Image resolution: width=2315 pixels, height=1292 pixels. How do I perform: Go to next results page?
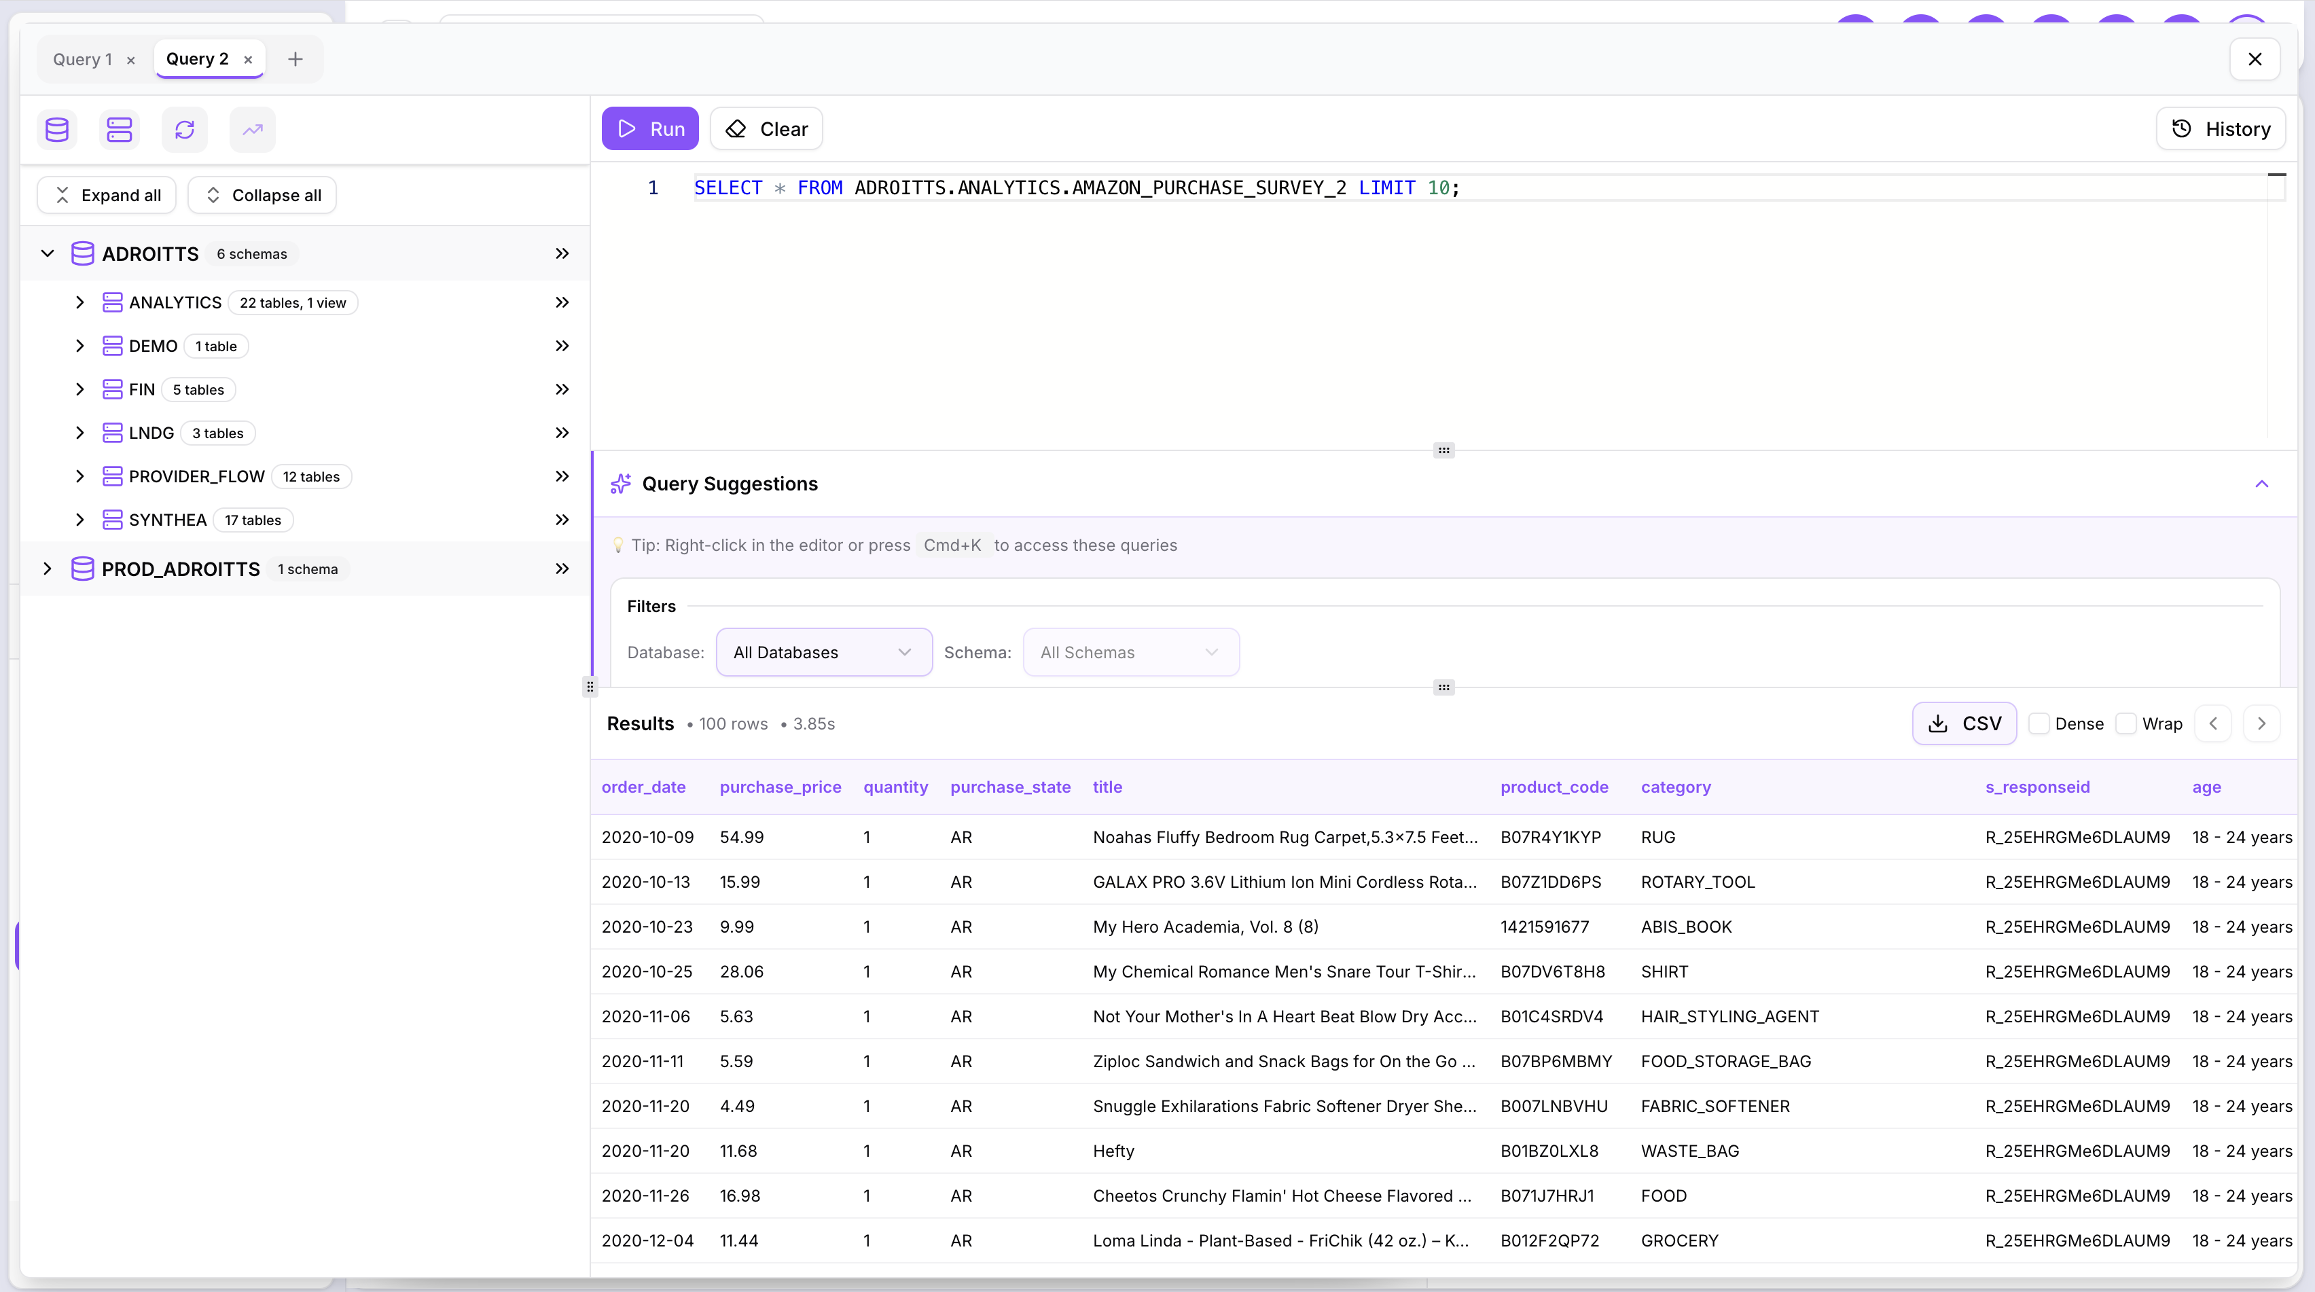(2262, 723)
